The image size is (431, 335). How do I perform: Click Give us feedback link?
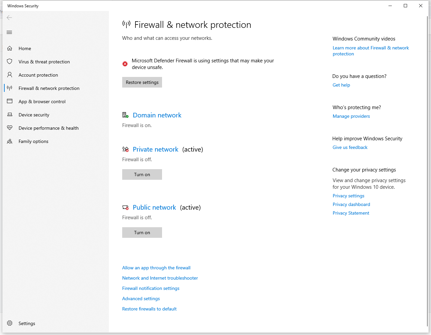[x=350, y=147]
